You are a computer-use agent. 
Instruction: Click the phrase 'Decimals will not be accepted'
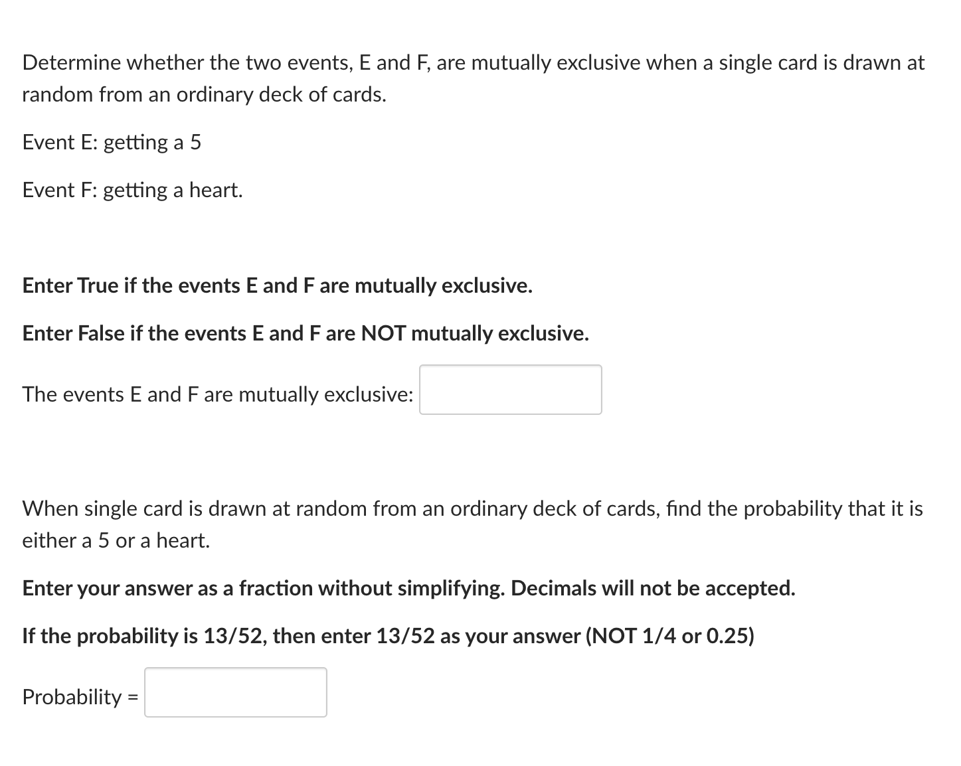click(x=653, y=588)
